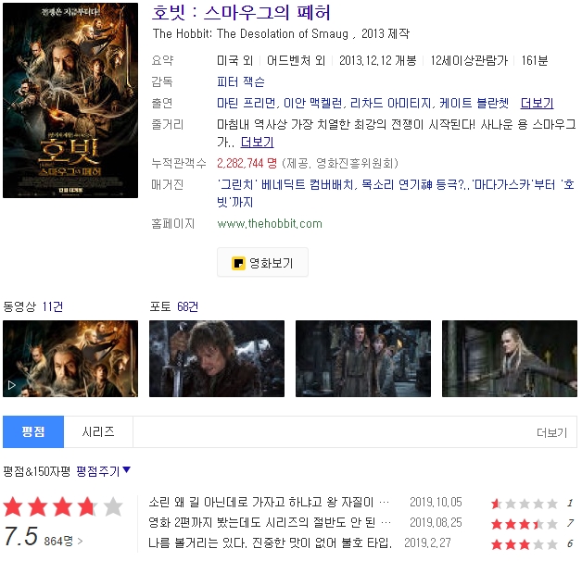
Task: Open actor 리차드 아미티지 link
Action: point(392,103)
